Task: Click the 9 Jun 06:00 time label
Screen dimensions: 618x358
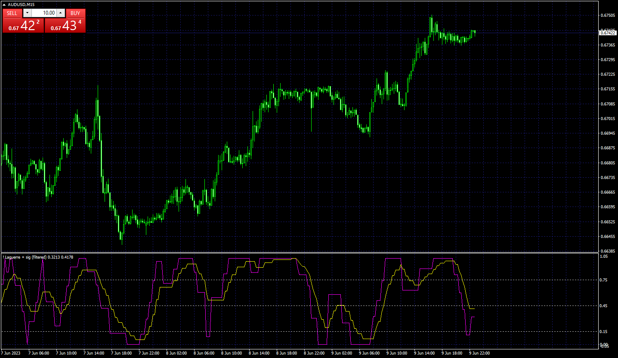Action: pyautogui.click(x=369, y=353)
